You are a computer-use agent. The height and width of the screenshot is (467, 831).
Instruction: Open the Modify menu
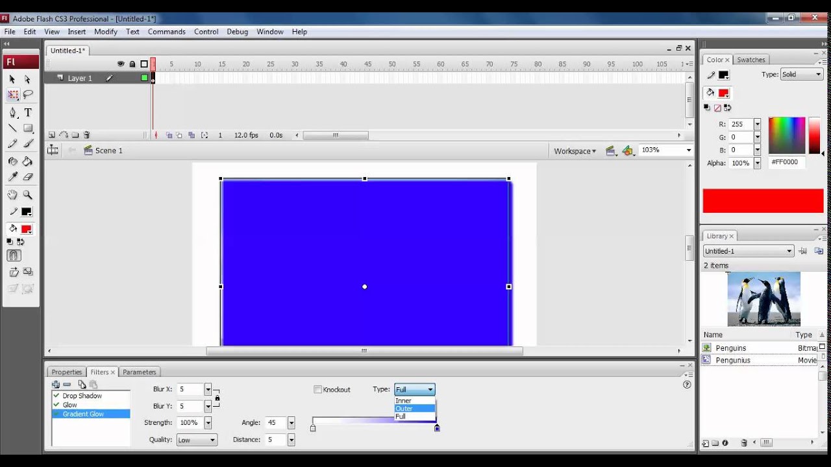(x=105, y=31)
